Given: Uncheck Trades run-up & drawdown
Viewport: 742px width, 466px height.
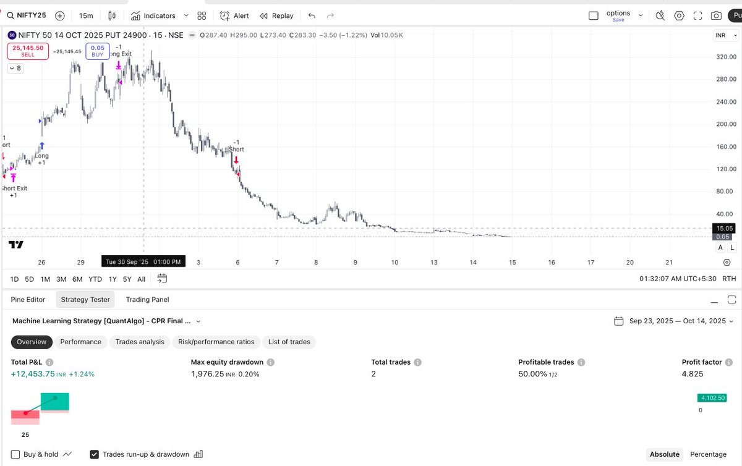Looking at the screenshot, I should point(94,454).
